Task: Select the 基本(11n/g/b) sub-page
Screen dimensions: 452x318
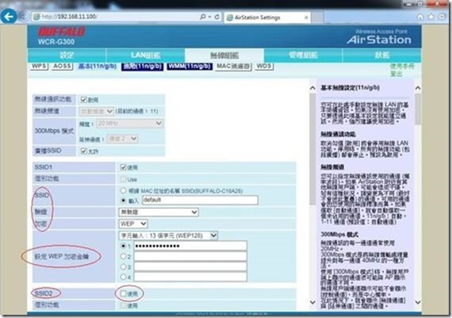Action: pyautogui.click(x=98, y=66)
